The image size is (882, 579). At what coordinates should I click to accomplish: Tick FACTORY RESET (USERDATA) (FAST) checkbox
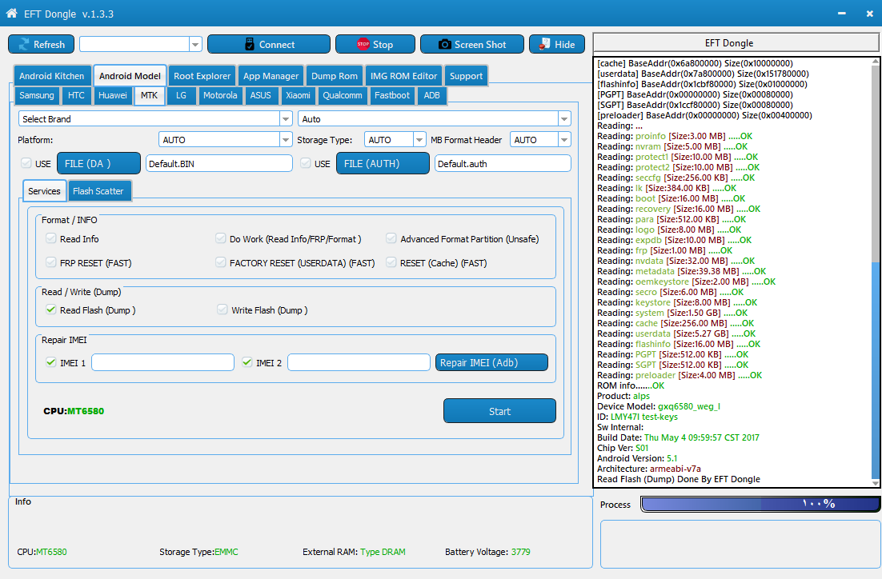(221, 262)
